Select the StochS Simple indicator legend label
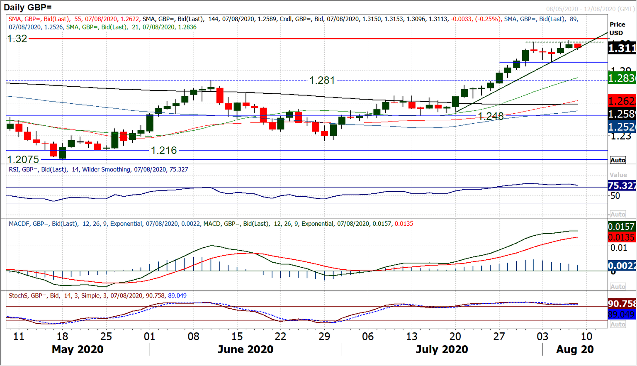Viewport: 637px width, 366px height. point(97,296)
